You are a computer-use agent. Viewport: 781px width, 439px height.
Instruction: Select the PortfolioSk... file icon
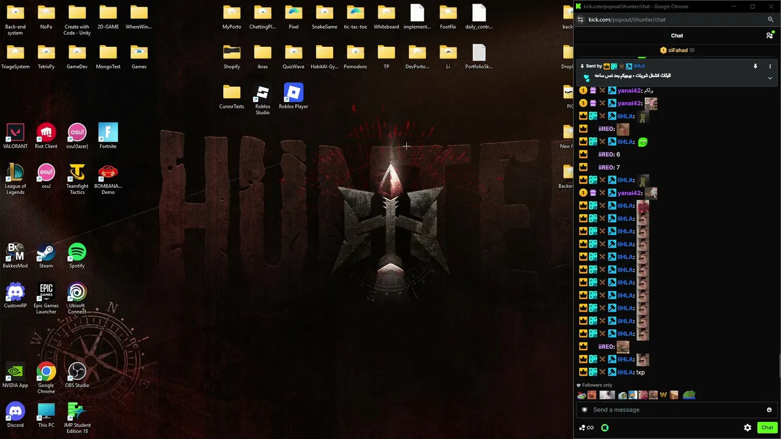point(479,57)
